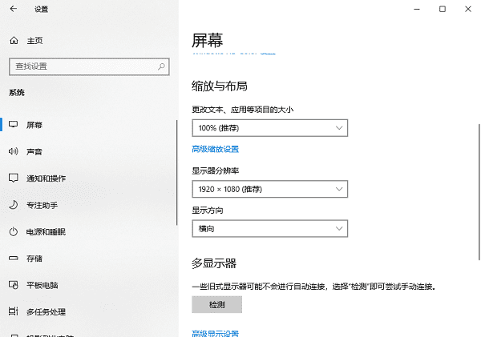Expand the 100% (推荐) scaling dropdown
The image size is (481, 337).
click(270, 128)
